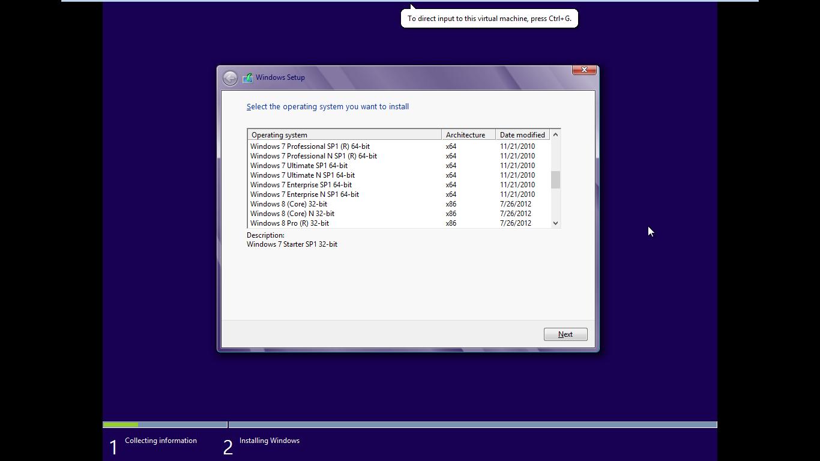Viewport: 820px width, 461px height.
Task: Select Windows 7 Ultimate SP1 64-bit
Action: click(399, 166)
